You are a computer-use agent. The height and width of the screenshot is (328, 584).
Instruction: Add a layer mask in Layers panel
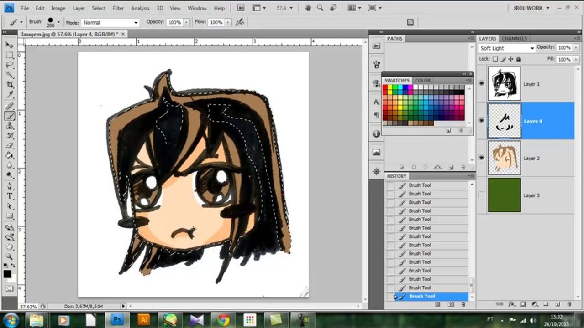(523, 304)
